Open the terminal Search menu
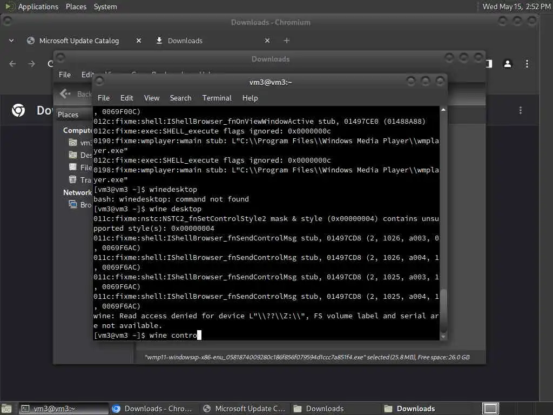 [x=180, y=98]
